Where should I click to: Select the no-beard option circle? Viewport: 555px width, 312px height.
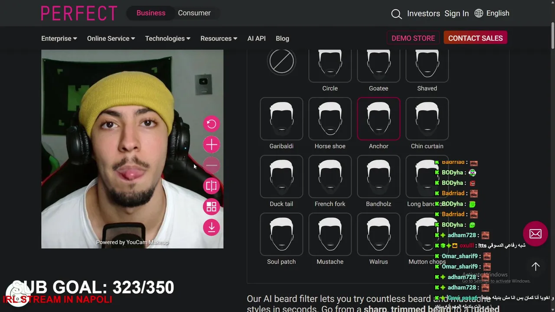coord(281,61)
